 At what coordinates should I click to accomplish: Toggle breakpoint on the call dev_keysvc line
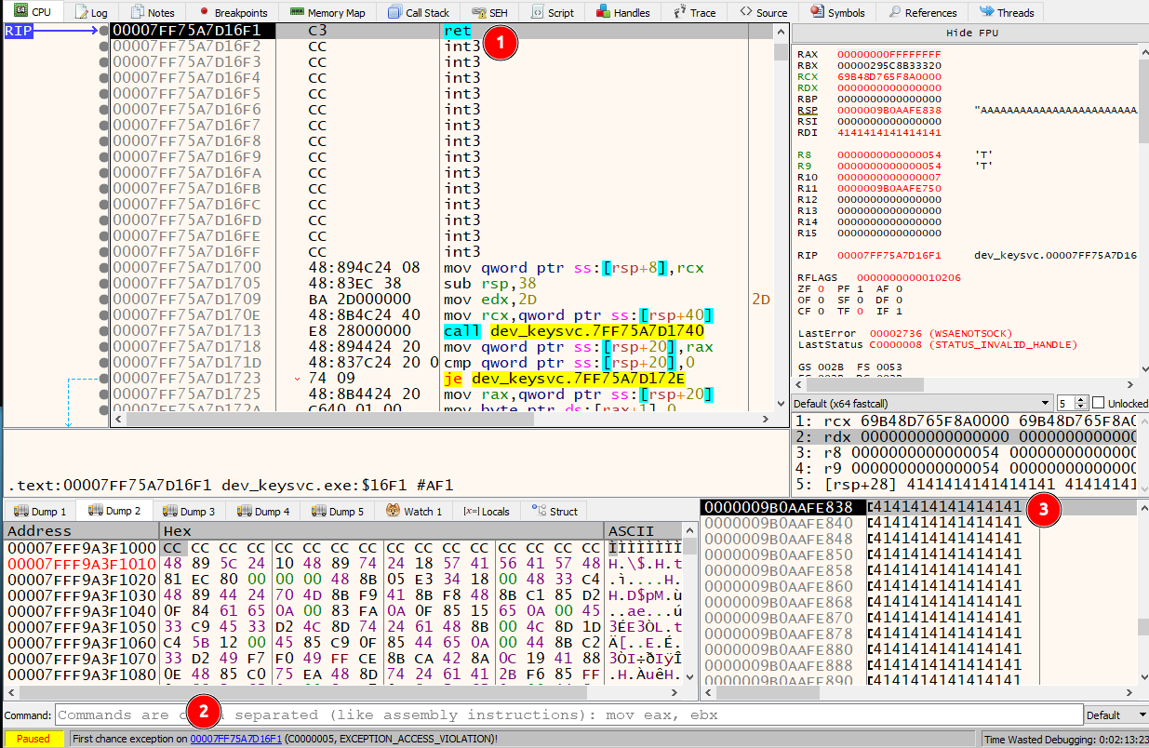(103, 331)
